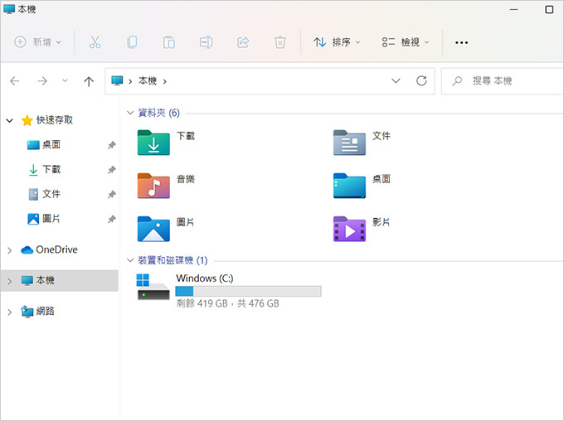Collapse the 快速存取 tree node
Viewport: 564px width, 421px height.
[x=10, y=120]
